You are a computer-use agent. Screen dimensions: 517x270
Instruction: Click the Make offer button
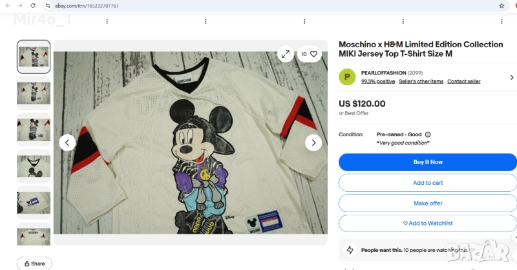(428, 203)
